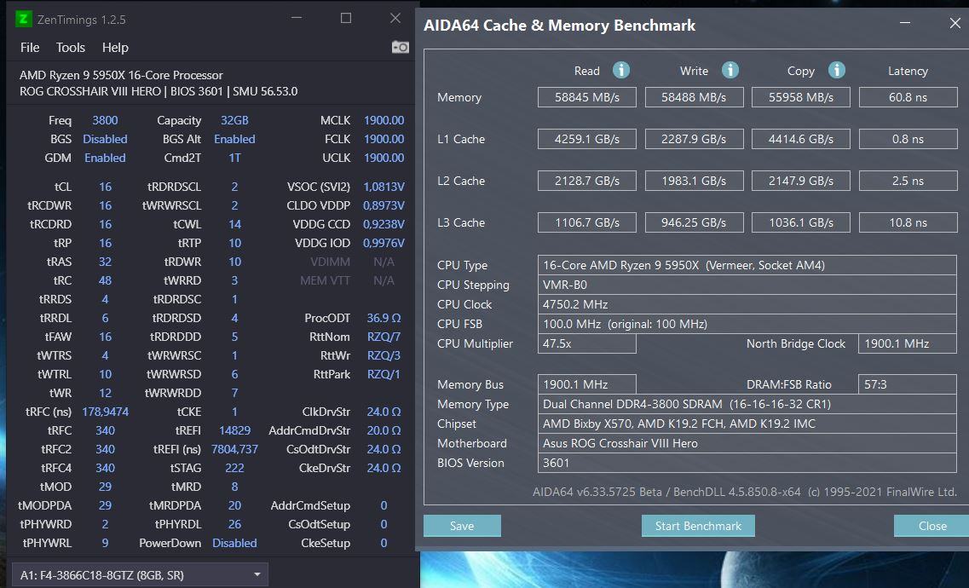Open the Tools menu

tap(70, 47)
